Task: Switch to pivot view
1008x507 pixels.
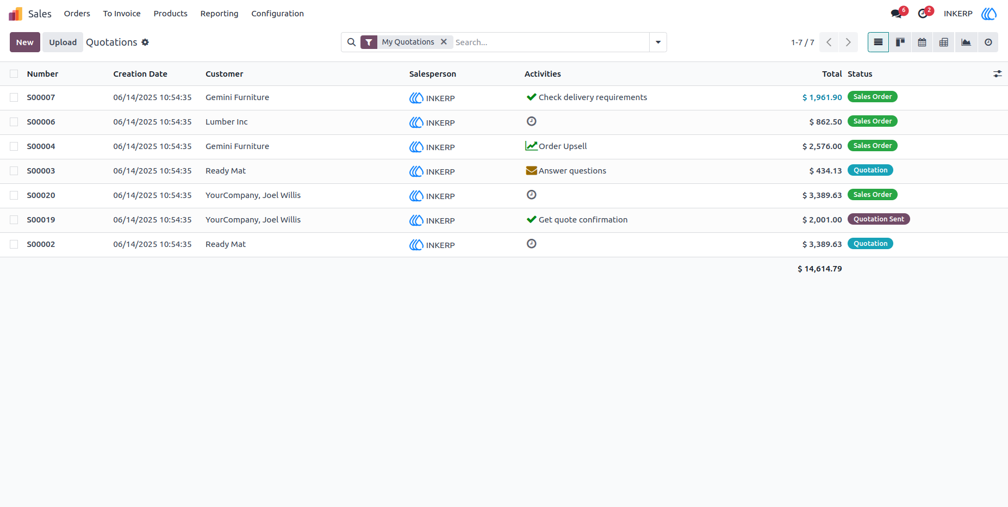Action: (x=944, y=42)
